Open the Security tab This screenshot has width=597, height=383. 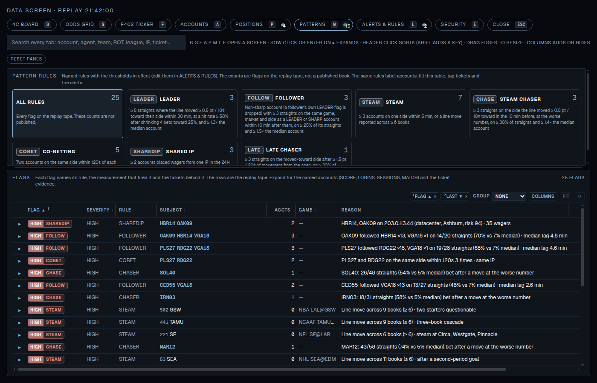pos(459,25)
